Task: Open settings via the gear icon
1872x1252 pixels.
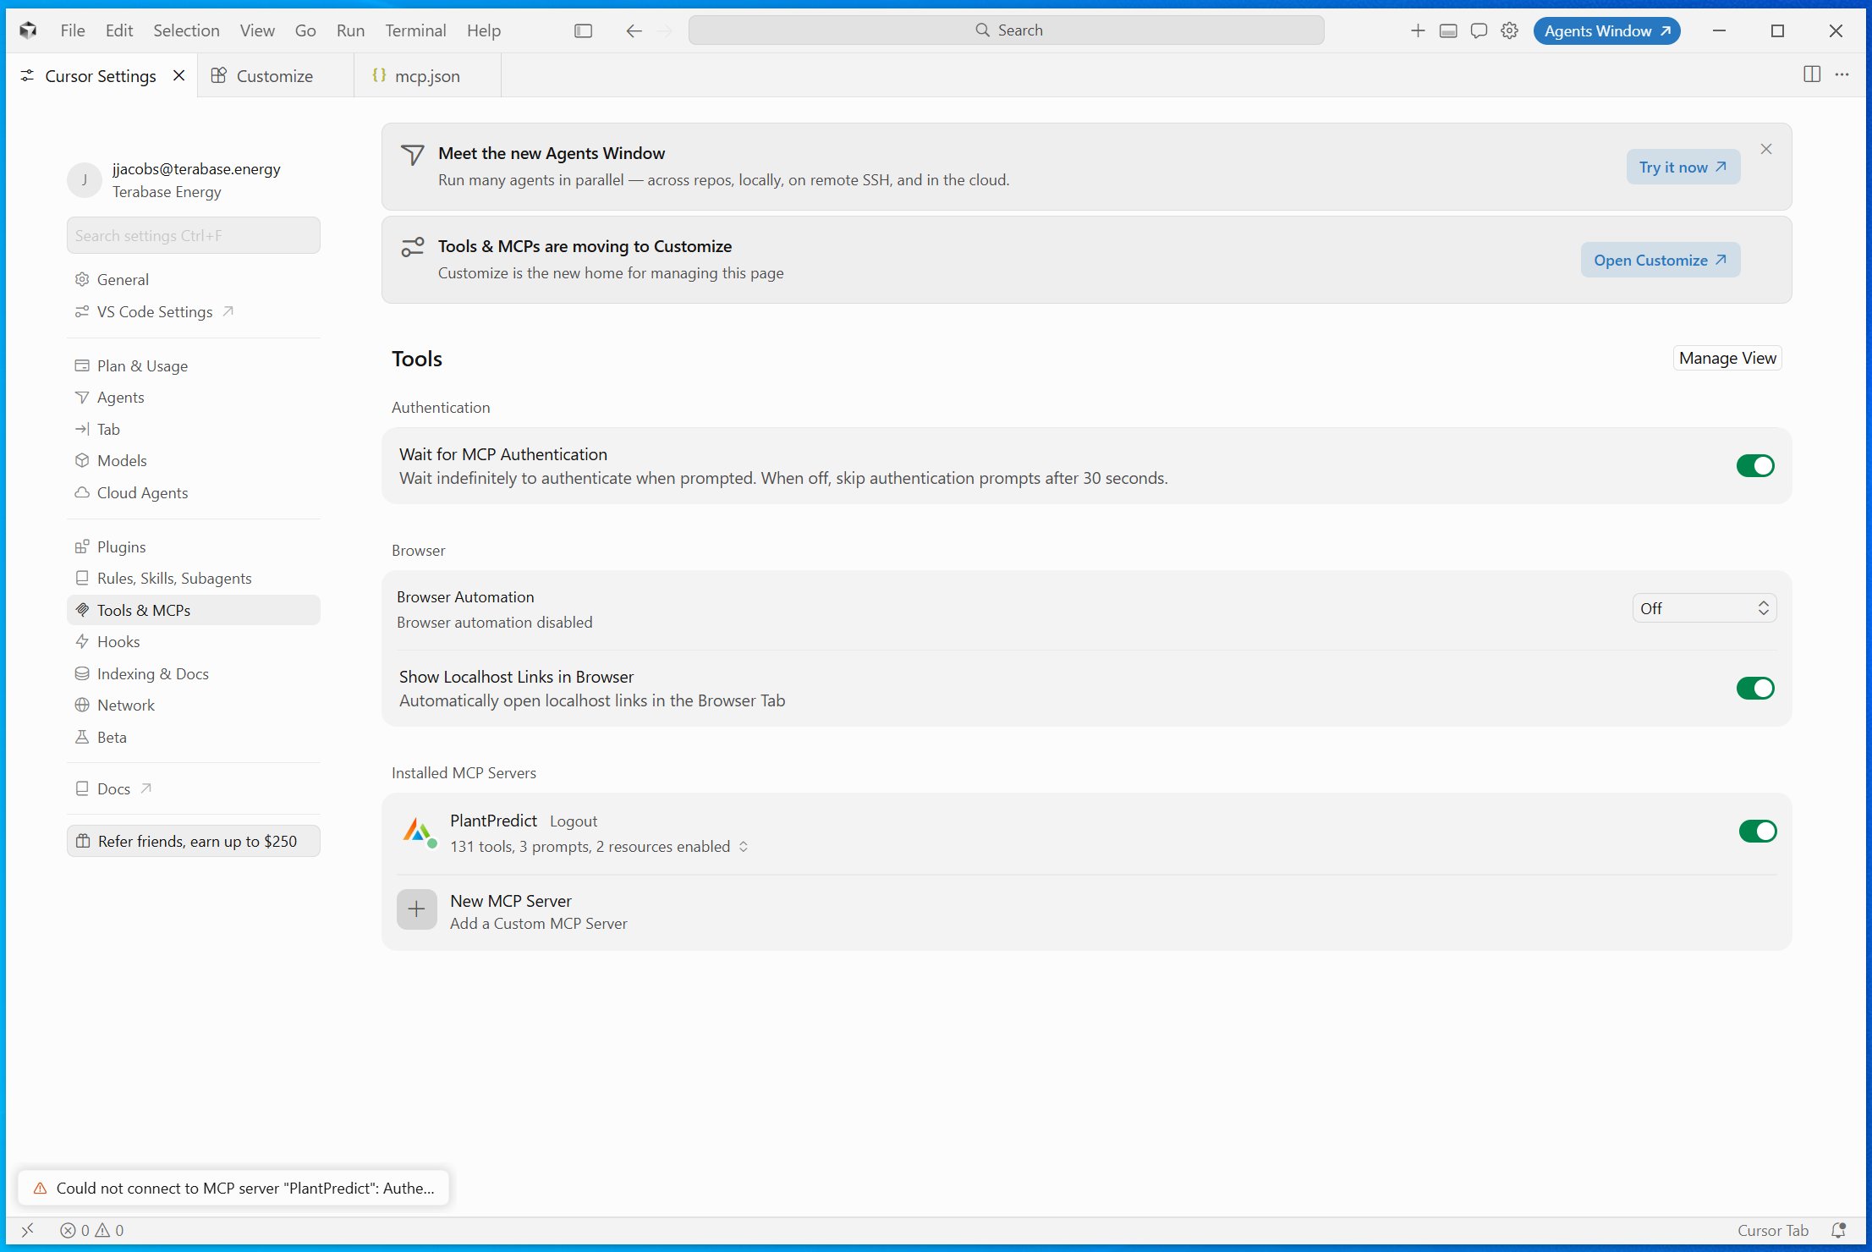Action: click(x=1509, y=30)
